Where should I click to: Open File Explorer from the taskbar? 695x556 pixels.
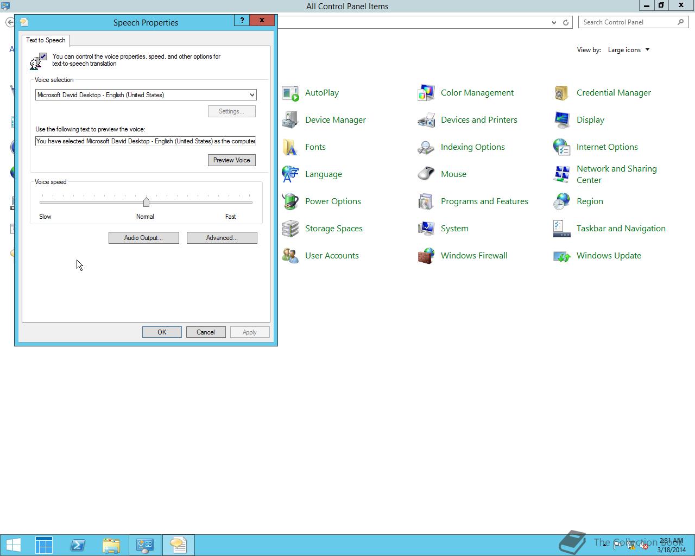[x=111, y=545]
